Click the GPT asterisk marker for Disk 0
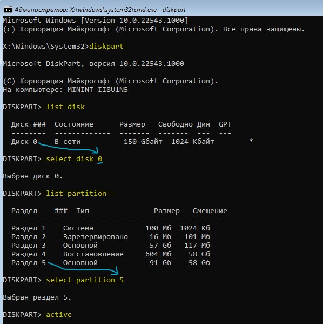323x324 pixels. point(251,141)
